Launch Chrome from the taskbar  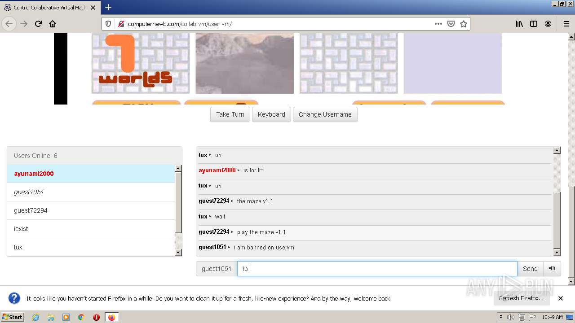click(x=81, y=317)
